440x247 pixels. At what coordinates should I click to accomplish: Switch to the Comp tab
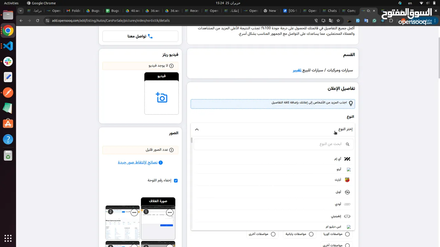click(349, 11)
